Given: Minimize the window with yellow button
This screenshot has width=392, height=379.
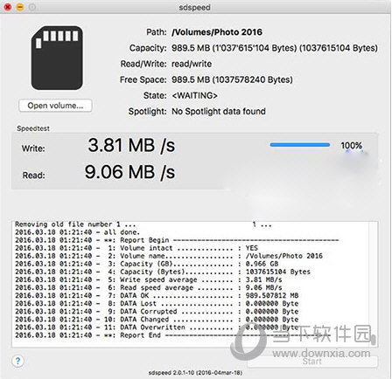Looking at the screenshot, I should click(20, 7).
